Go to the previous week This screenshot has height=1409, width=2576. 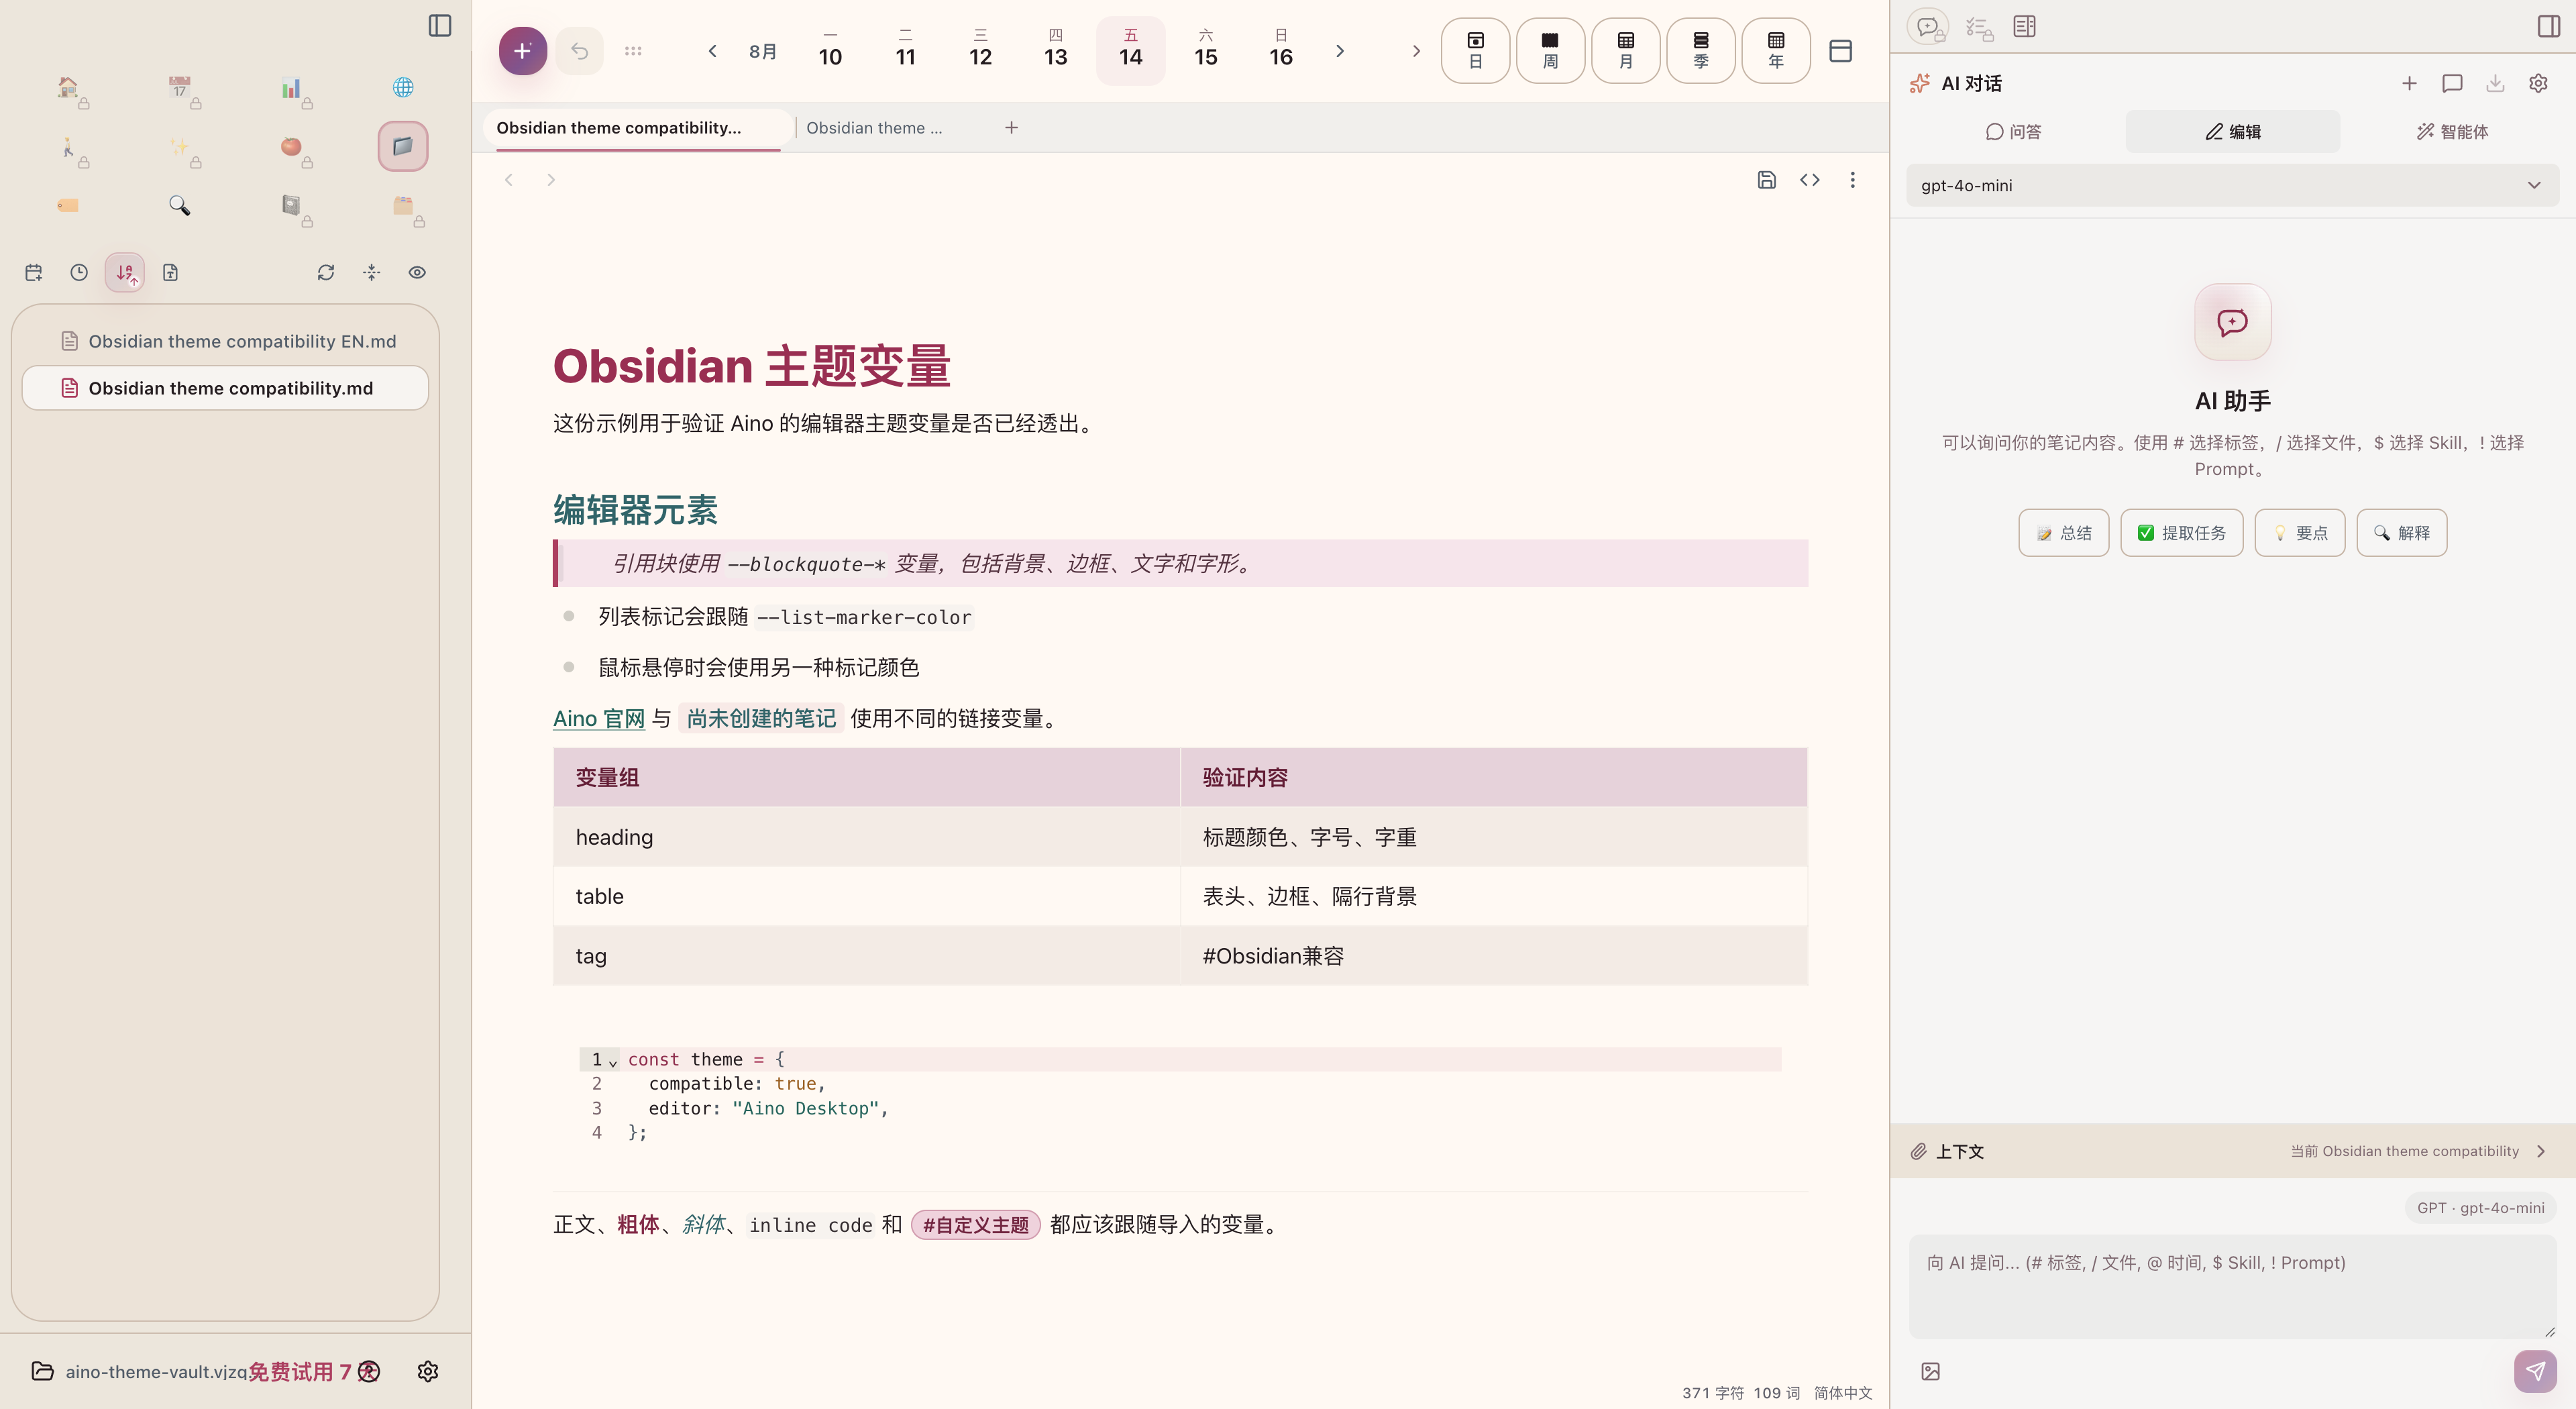[x=713, y=51]
